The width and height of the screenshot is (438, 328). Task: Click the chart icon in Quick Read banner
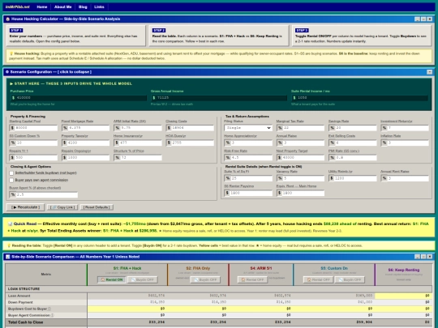click(x=11, y=224)
